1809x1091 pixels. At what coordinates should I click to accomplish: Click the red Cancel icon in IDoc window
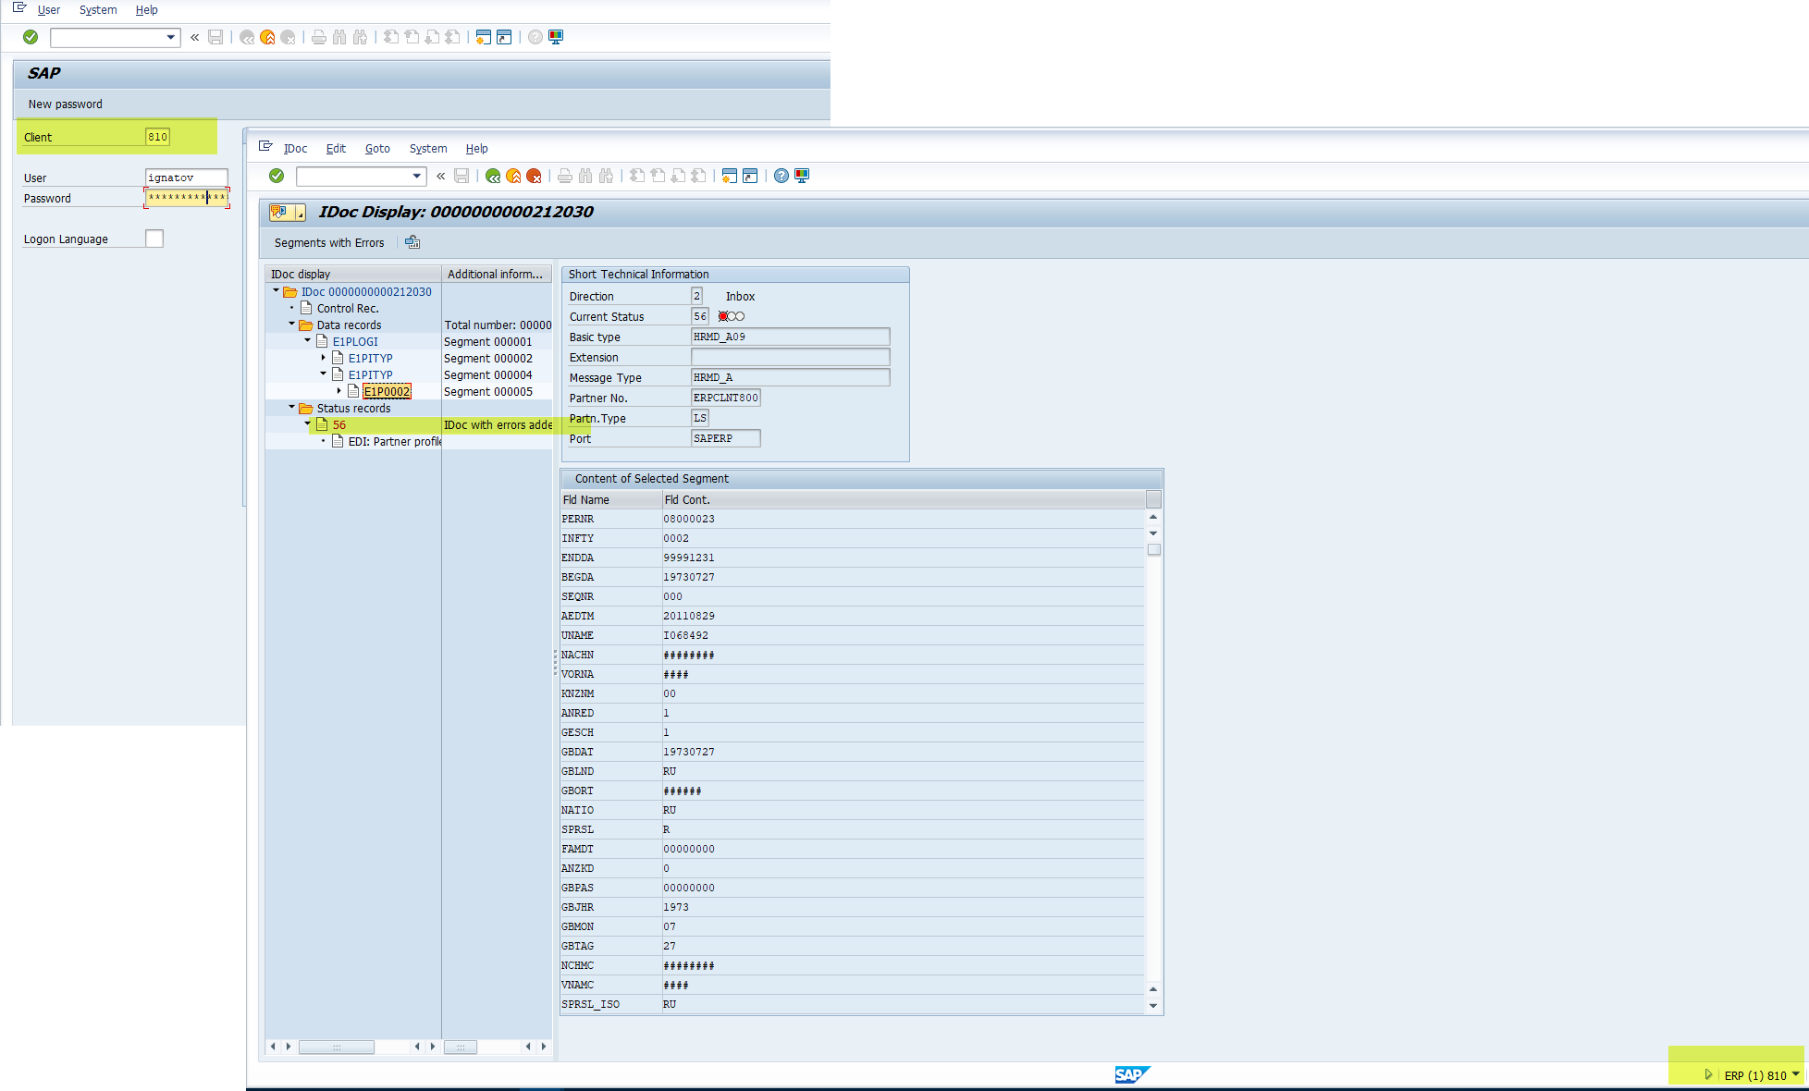pos(534,176)
